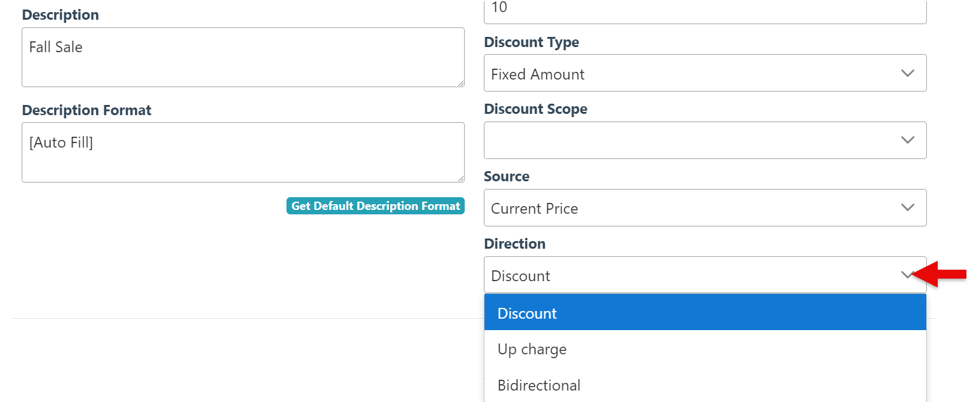Viewport: 967px width, 402px height.
Task: Focus the Auto Fill description format box
Action: (242, 153)
